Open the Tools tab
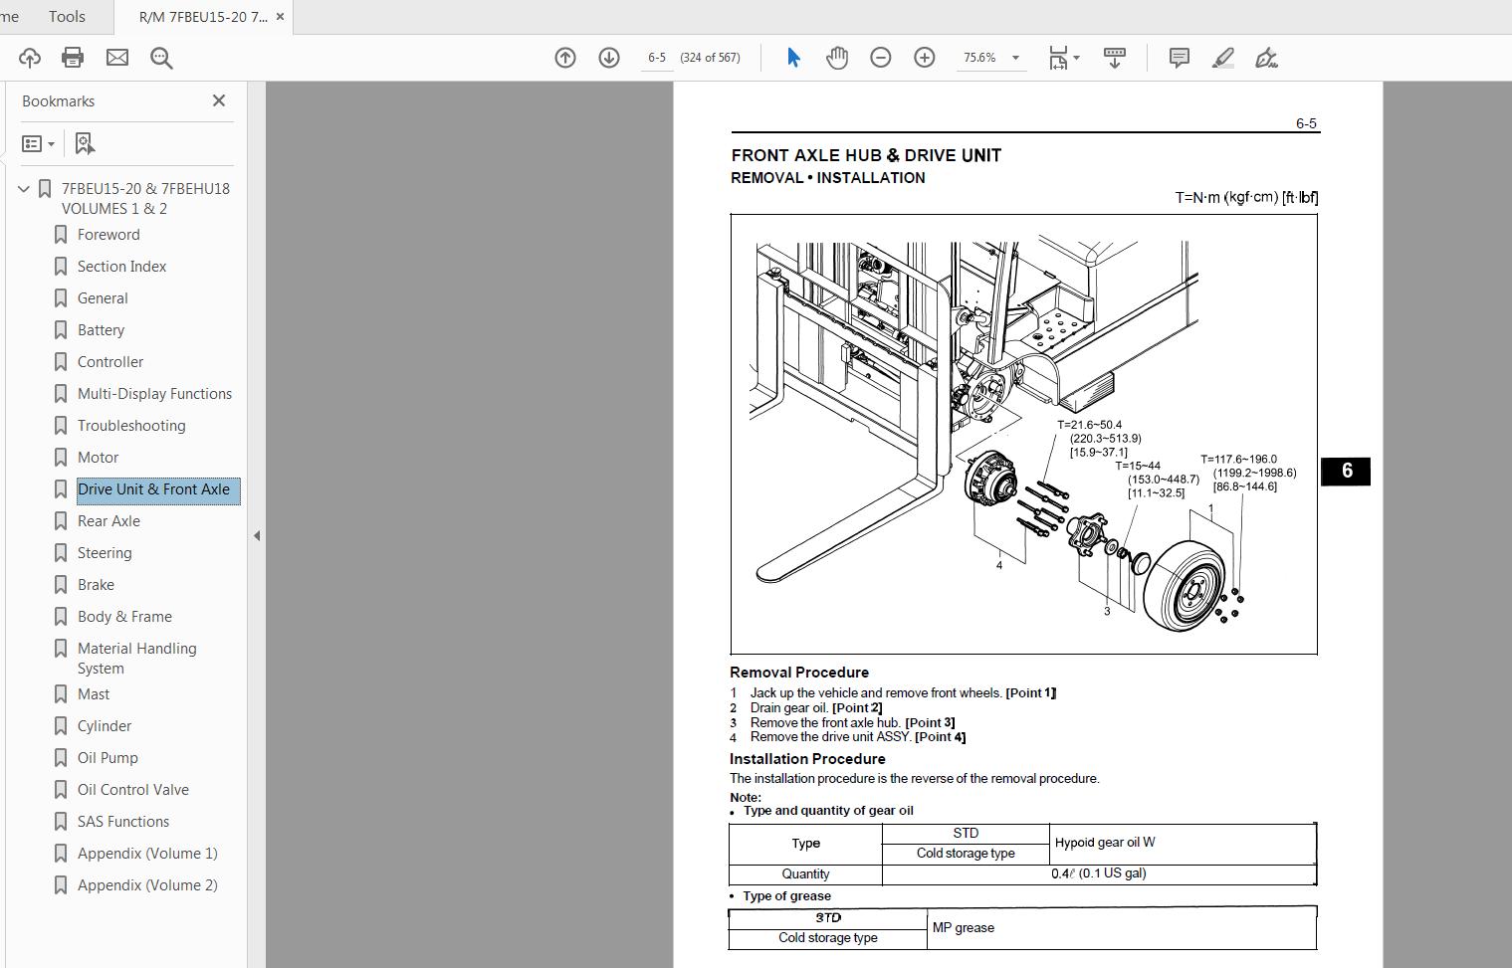The image size is (1512, 968). 67,16
